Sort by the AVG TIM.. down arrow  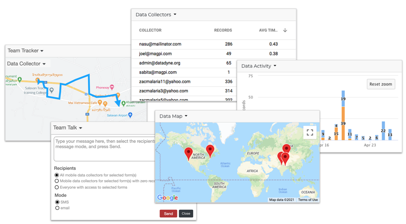(x=285, y=30)
